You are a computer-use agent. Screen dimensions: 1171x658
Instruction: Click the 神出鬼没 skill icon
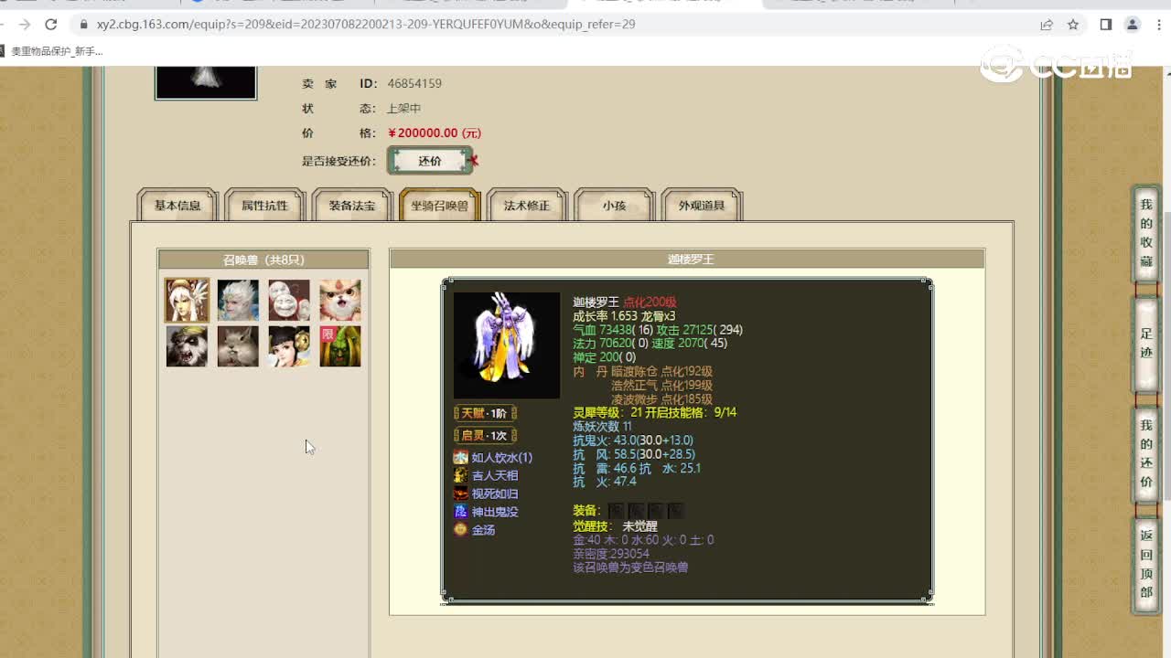(x=460, y=512)
